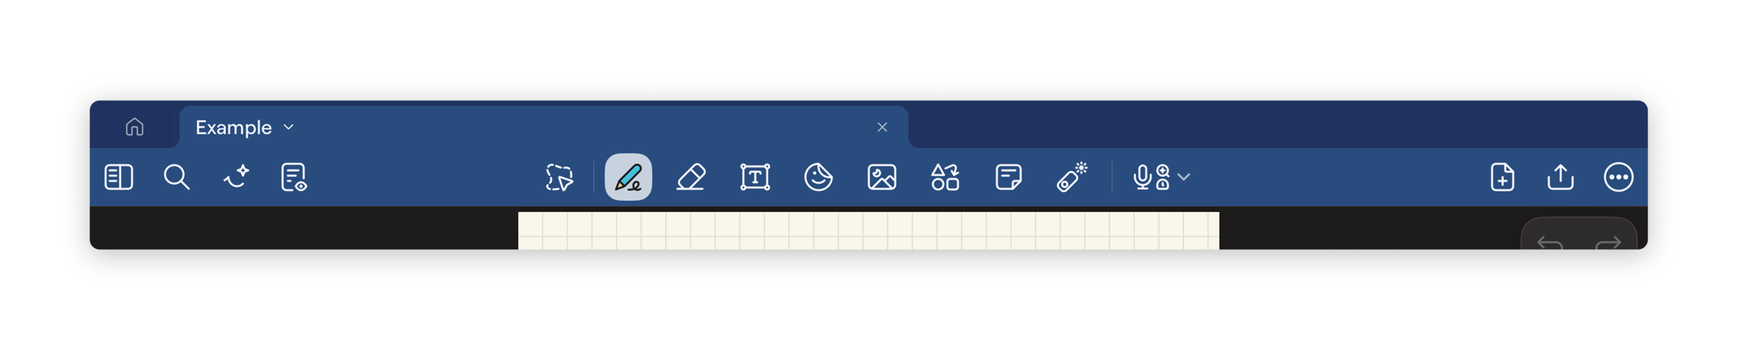Viewport: 1737px width, 350px height.
Task: Select the Text box tool
Action: [755, 177]
